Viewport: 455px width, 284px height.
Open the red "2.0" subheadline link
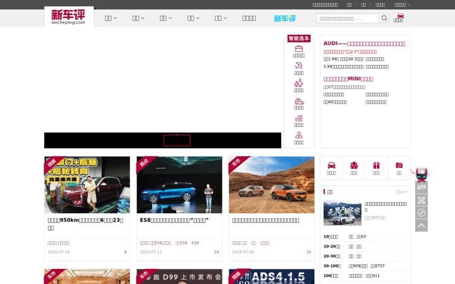(350, 52)
